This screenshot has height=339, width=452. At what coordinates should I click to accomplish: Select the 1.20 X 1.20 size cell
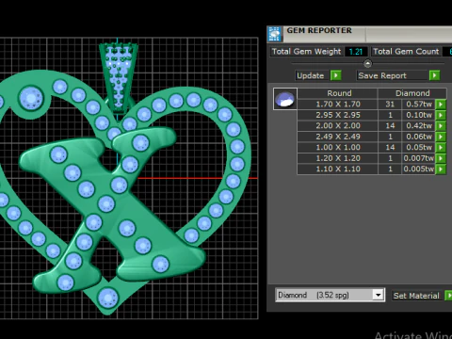coord(337,158)
